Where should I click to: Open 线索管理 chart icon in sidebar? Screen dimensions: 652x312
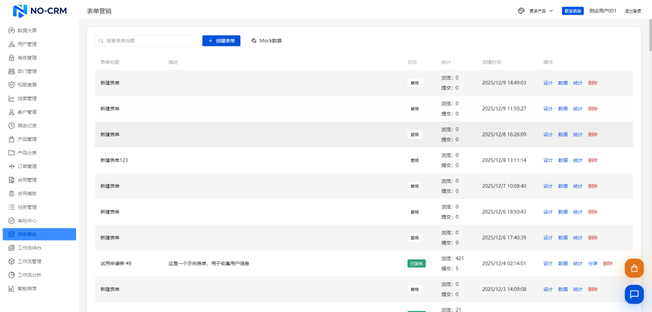pos(11,98)
